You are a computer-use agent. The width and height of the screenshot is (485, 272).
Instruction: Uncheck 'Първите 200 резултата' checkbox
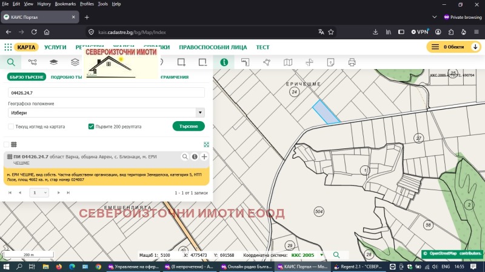pos(91,127)
